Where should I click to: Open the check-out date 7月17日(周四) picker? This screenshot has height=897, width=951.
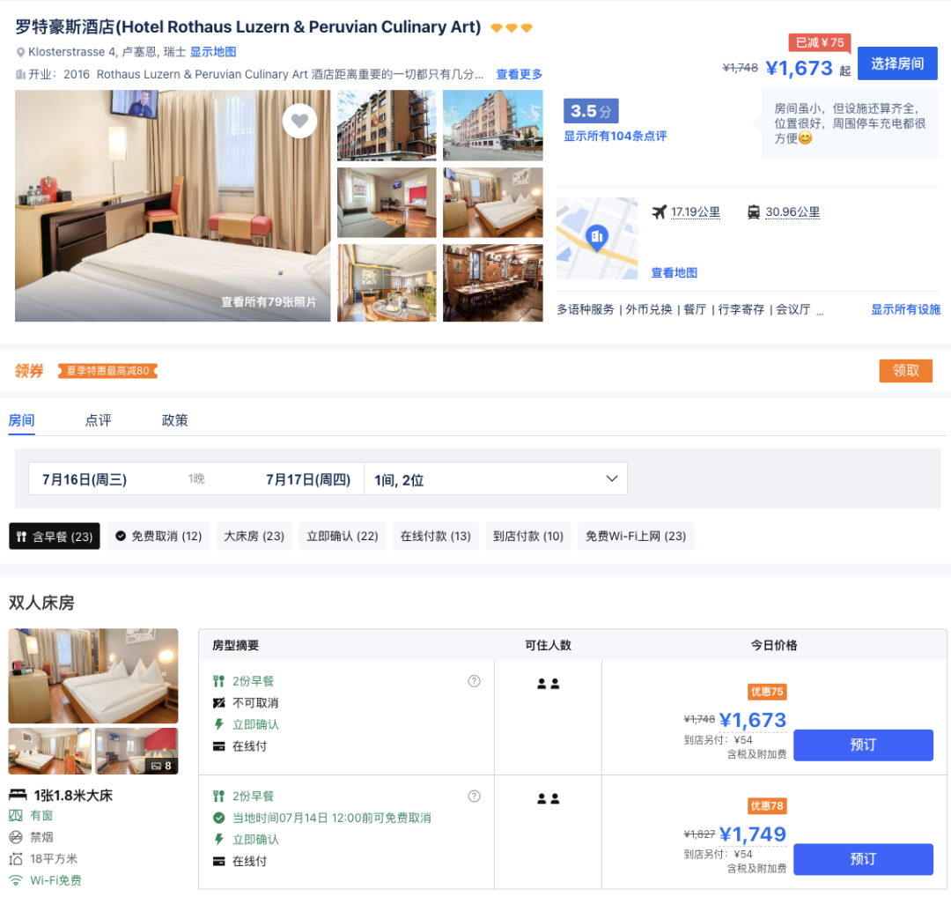(308, 480)
